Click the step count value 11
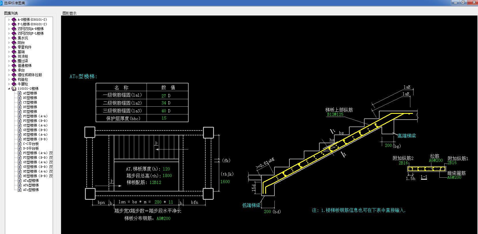Screen dimensions: 478x234 pos(171,202)
